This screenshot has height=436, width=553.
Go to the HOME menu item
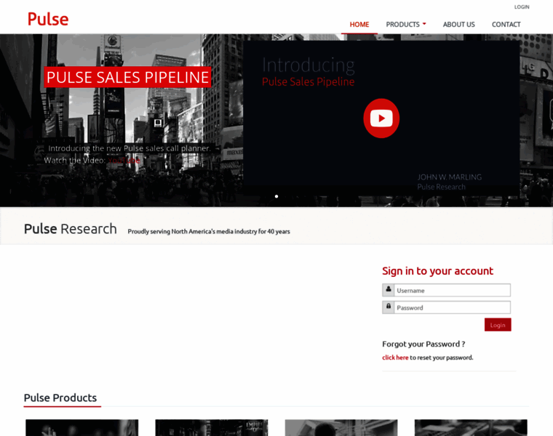pos(359,24)
